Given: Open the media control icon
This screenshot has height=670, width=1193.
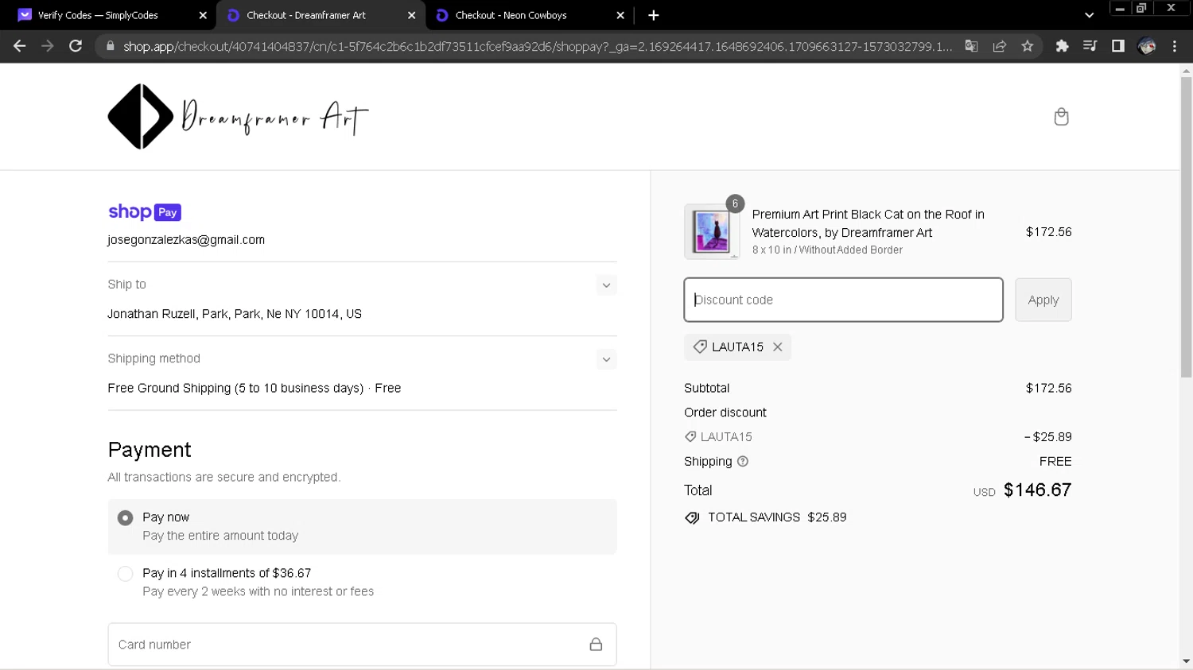Looking at the screenshot, I should click(x=1090, y=46).
